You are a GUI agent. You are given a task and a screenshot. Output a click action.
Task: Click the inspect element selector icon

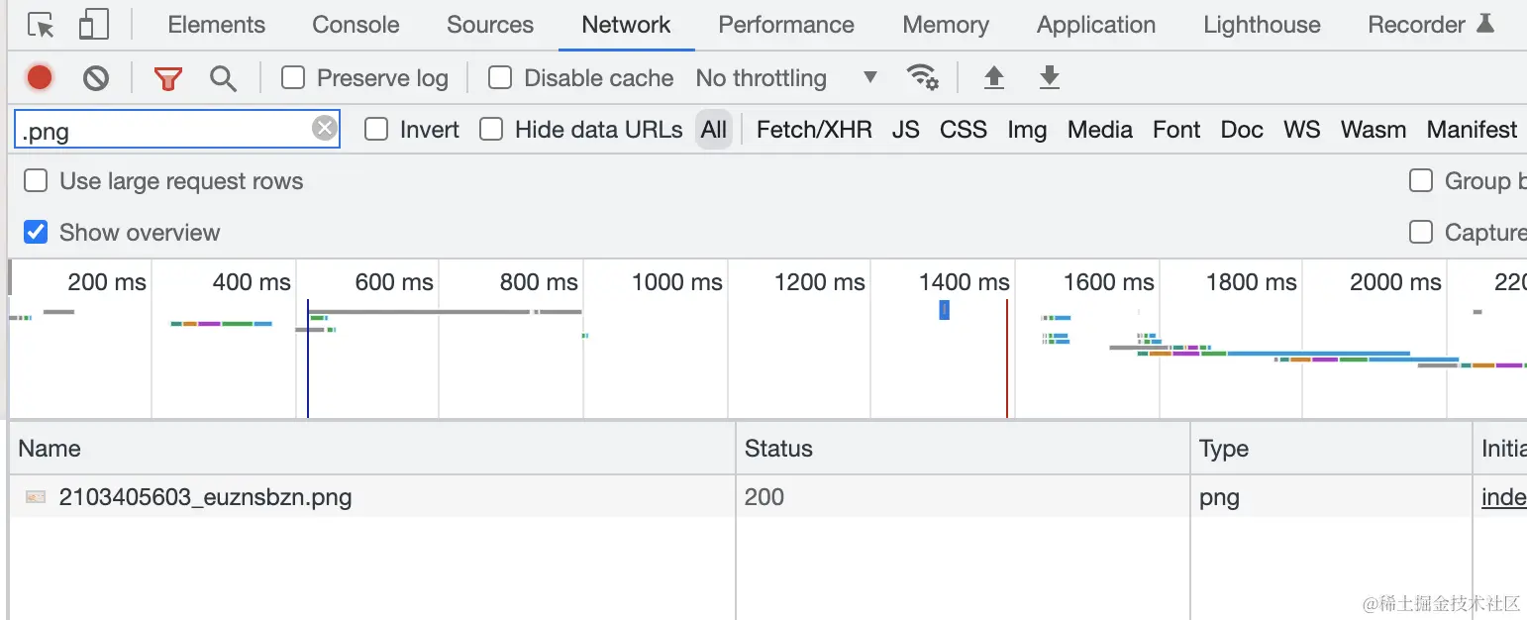(41, 25)
